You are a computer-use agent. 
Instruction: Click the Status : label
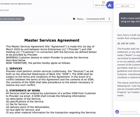(x=81, y=19)
